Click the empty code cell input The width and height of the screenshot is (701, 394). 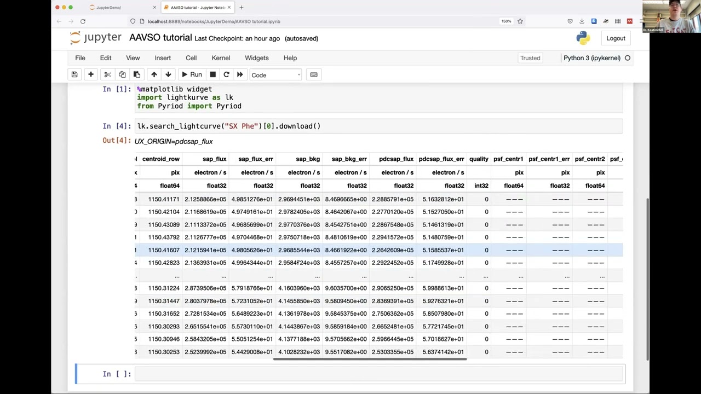[379, 374]
